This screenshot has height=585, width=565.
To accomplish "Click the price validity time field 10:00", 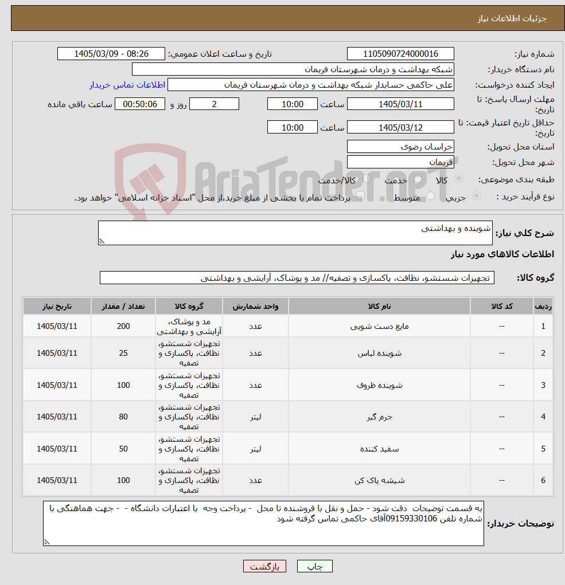I will [293, 128].
